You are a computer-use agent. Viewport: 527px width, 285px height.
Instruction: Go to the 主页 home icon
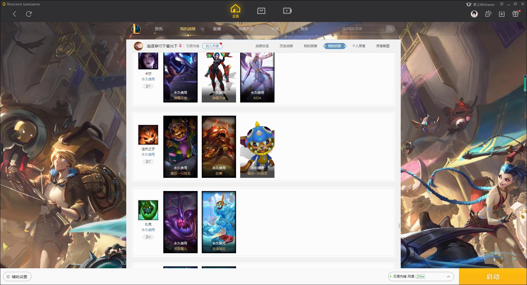coord(236,11)
